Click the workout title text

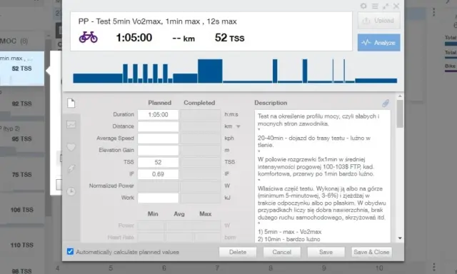click(x=157, y=21)
